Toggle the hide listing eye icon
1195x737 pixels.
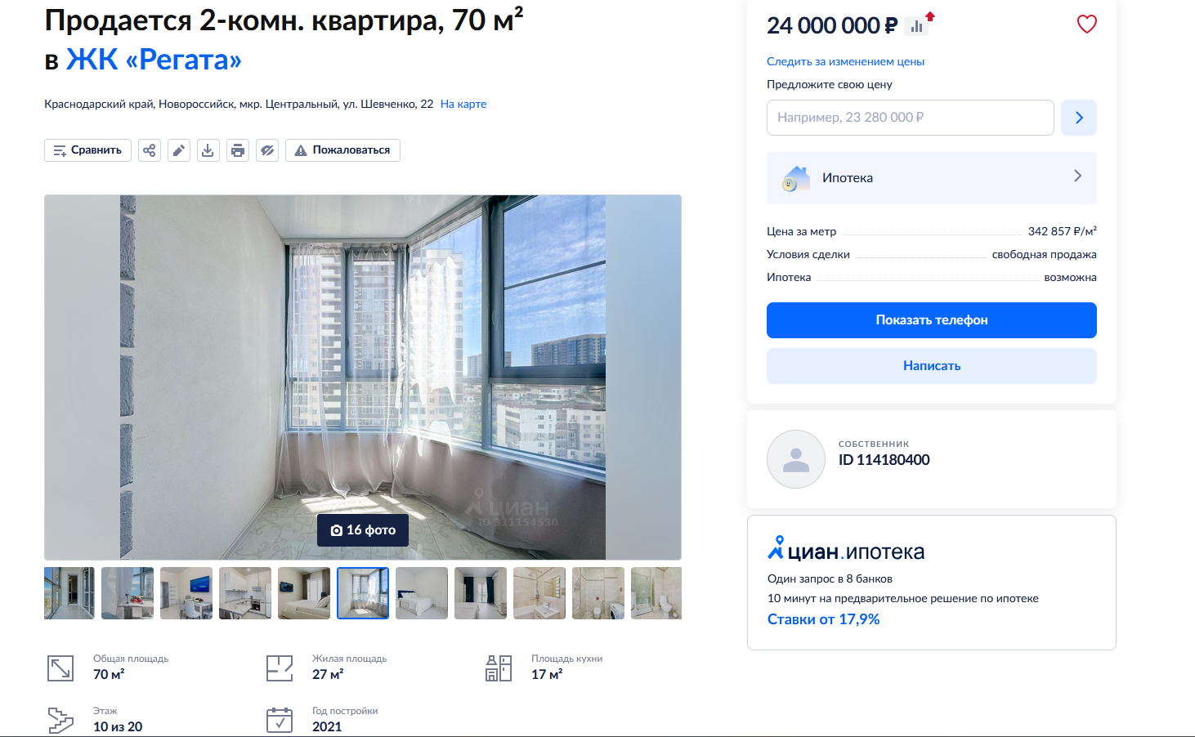(267, 150)
